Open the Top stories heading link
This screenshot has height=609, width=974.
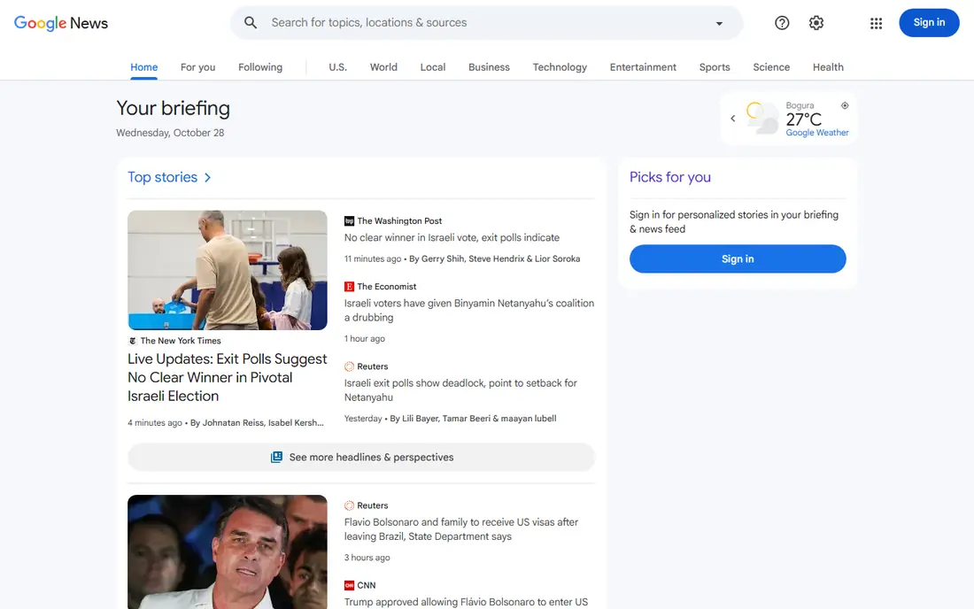click(162, 177)
